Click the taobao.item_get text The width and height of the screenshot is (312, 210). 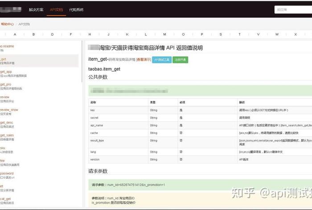(104, 69)
